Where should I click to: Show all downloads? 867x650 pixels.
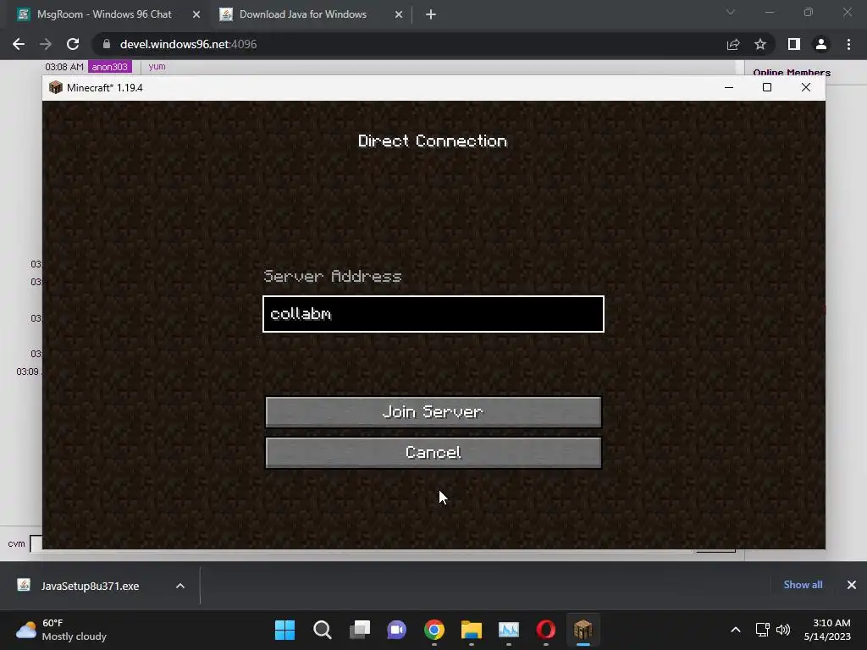point(803,585)
